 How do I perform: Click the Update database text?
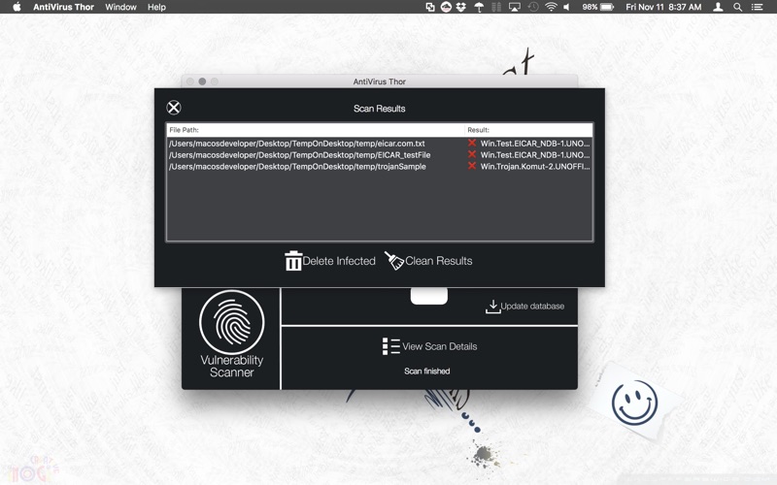[532, 307]
